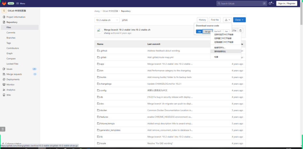This screenshot has width=303, height=149.
Task: Click the tar.gz download button
Action: click(208, 31)
